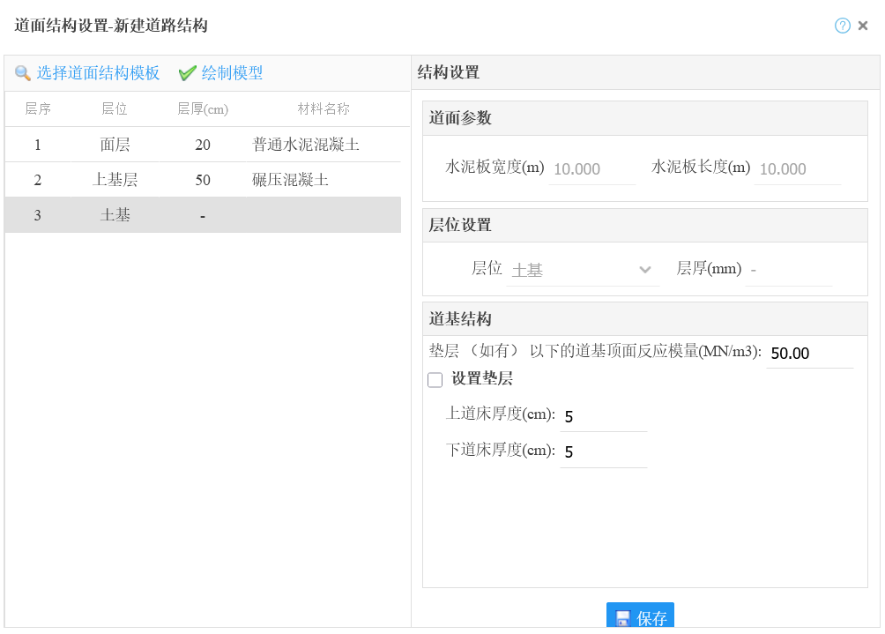Image resolution: width=885 pixels, height=634 pixels.
Task: Edit the 道基顶面反应模量 value 50.00
Action: pyautogui.click(x=809, y=354)
